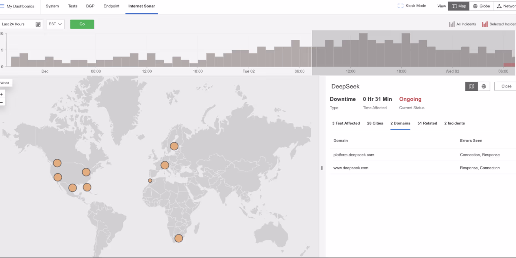516x258 pixels.
Task: Click the map marker over central Europe
Action: tap(165, 165)
